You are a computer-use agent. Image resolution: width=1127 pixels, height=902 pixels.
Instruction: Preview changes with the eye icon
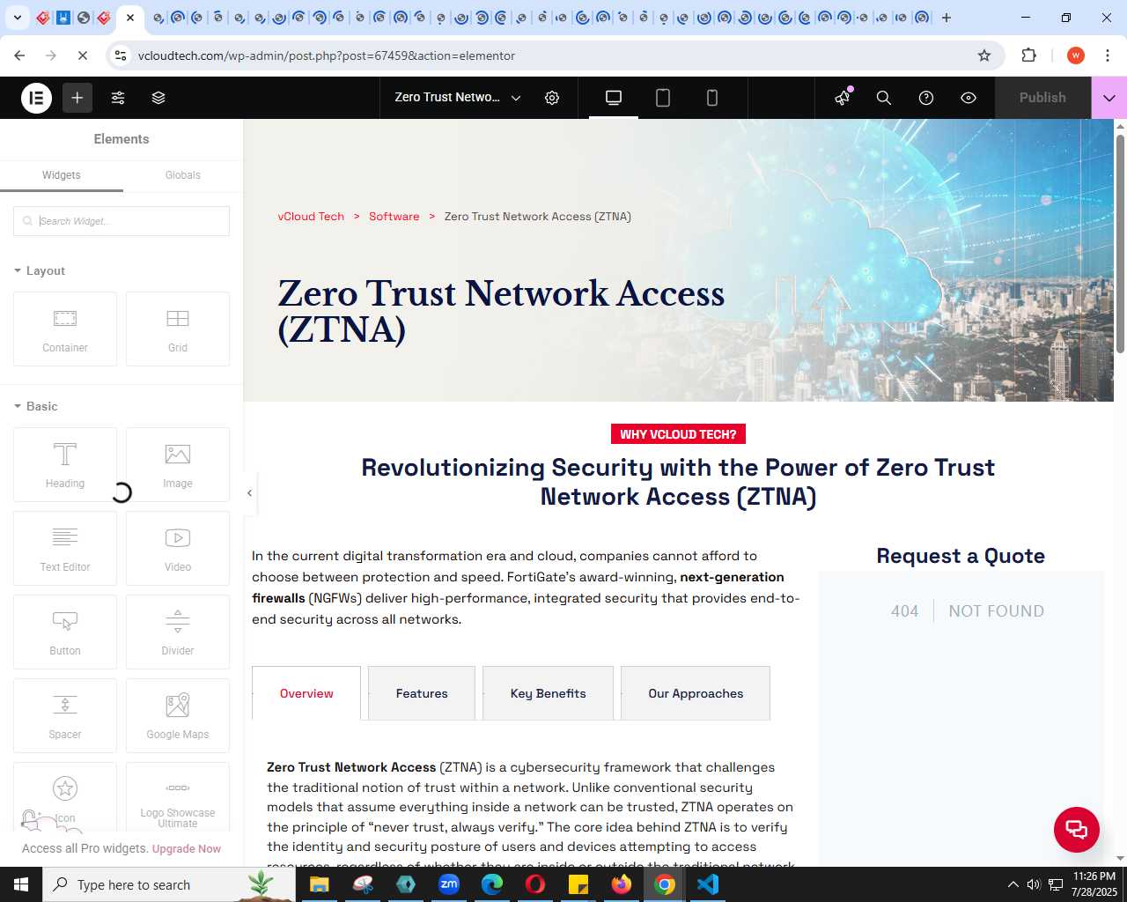tap(969, 98)
